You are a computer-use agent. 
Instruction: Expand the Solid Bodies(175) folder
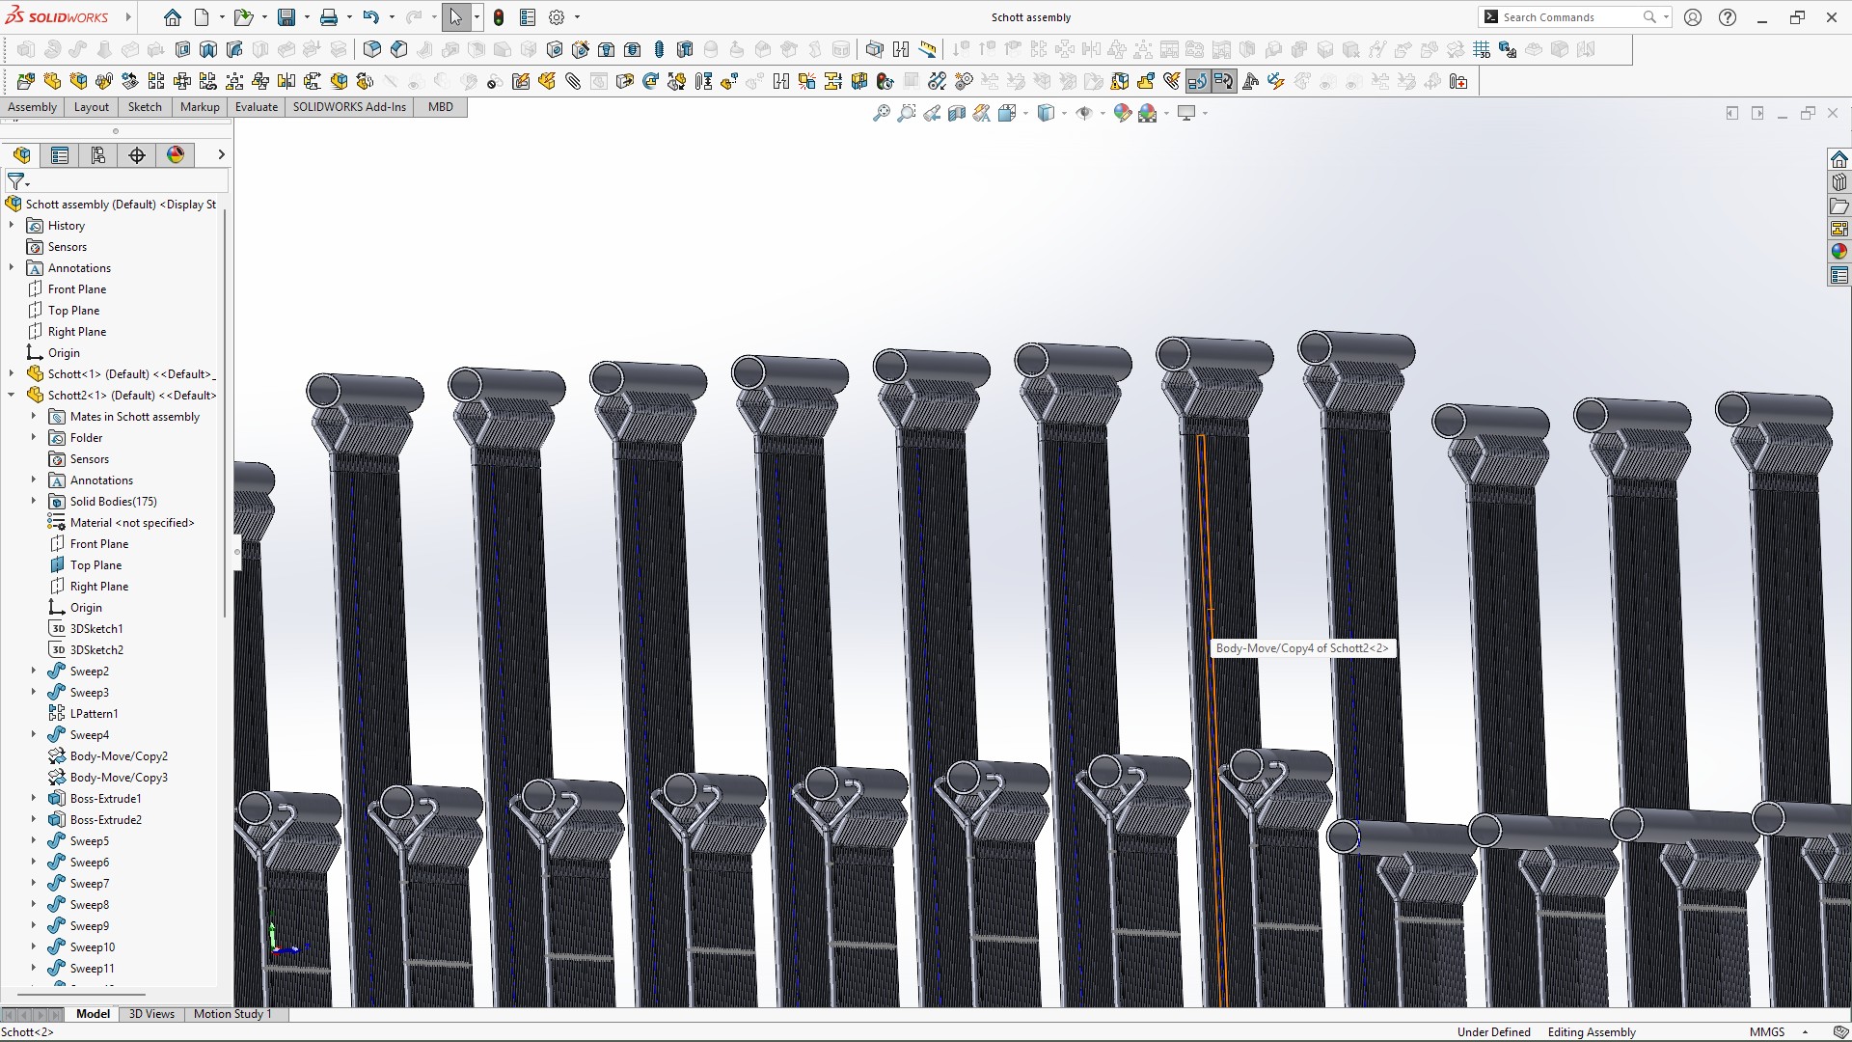click(x=34, y=502)
